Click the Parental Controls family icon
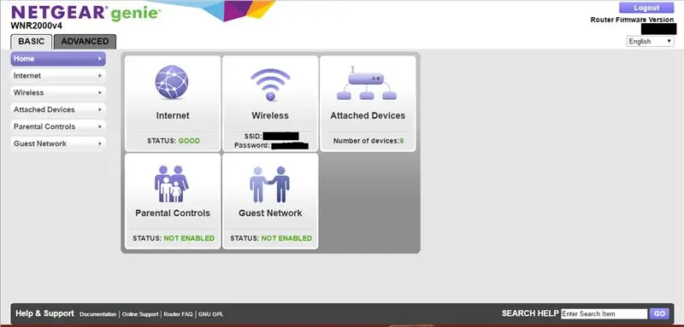The image size is (684, 327). pyautogui.click(x=172, y=184)
